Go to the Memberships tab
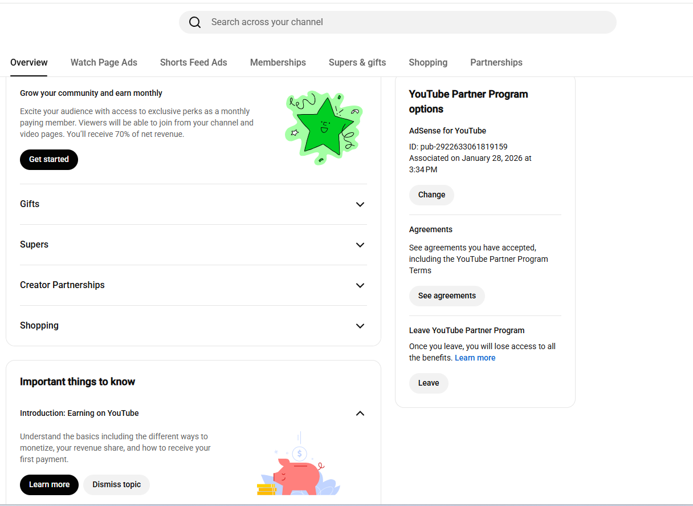 [278, 63]
